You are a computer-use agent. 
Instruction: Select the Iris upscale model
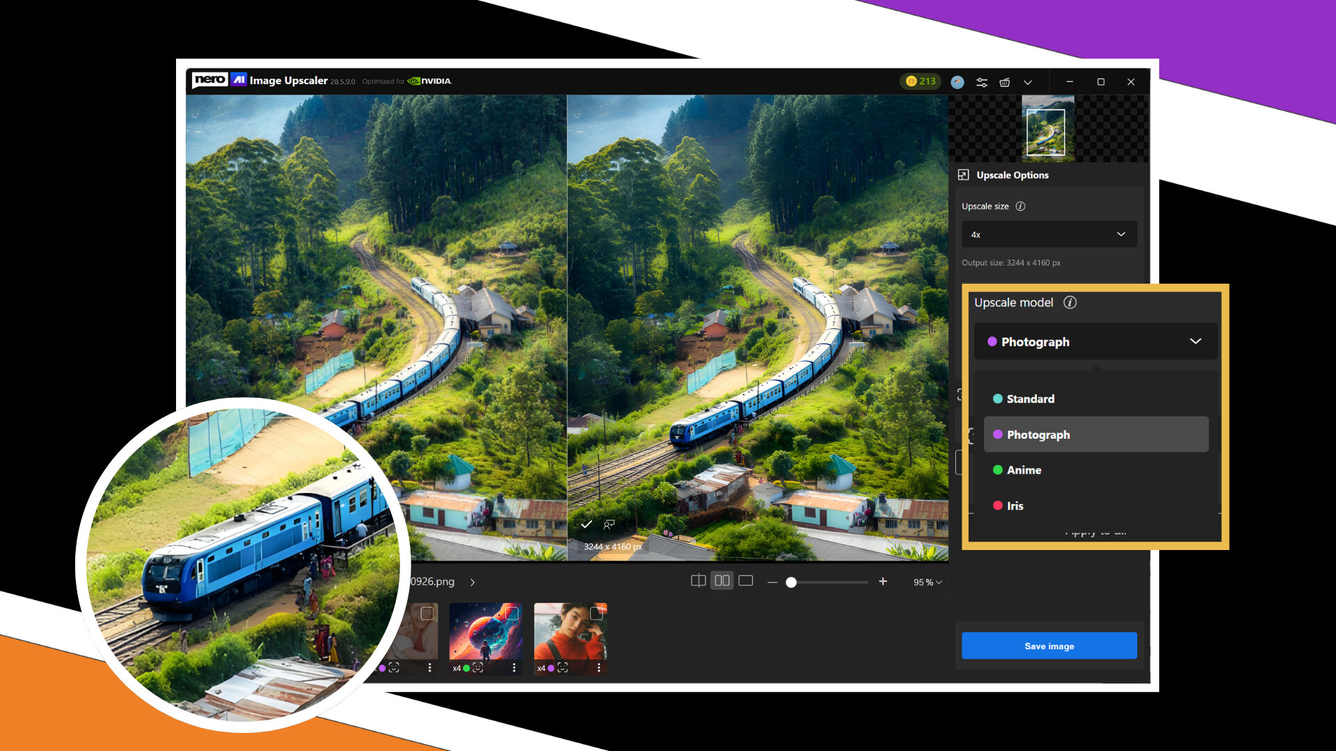pos(1015,506)
